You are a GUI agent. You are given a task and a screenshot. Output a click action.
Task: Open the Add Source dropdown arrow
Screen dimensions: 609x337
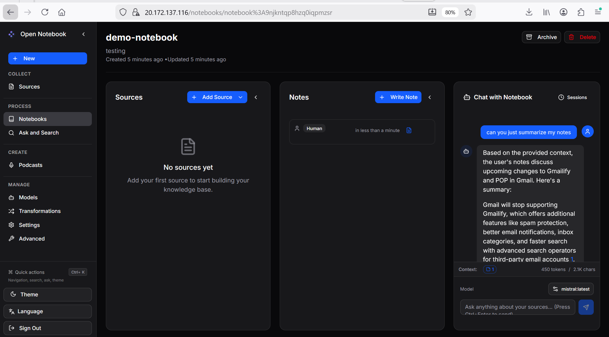(240, 97)
